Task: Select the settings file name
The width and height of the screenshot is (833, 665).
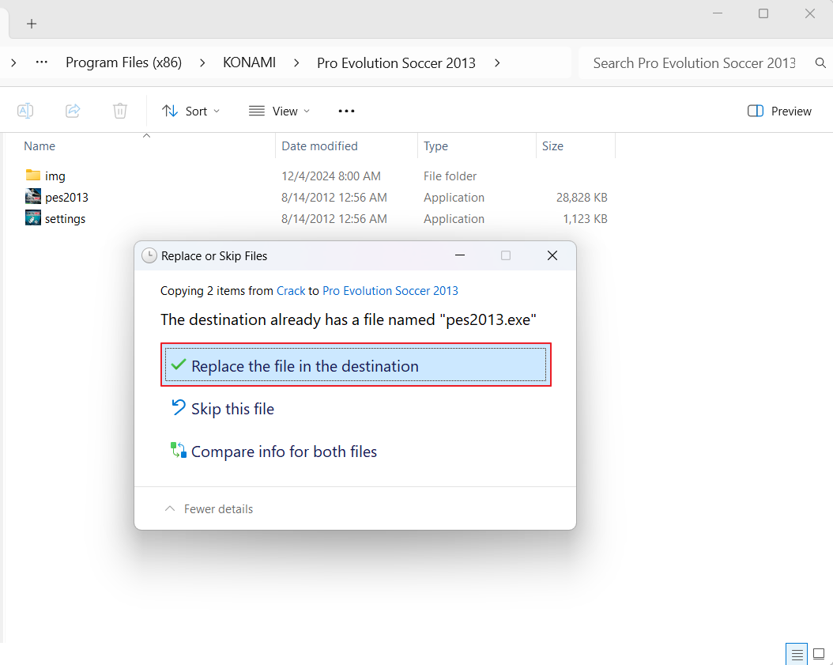Action: (x=65, y=218)
